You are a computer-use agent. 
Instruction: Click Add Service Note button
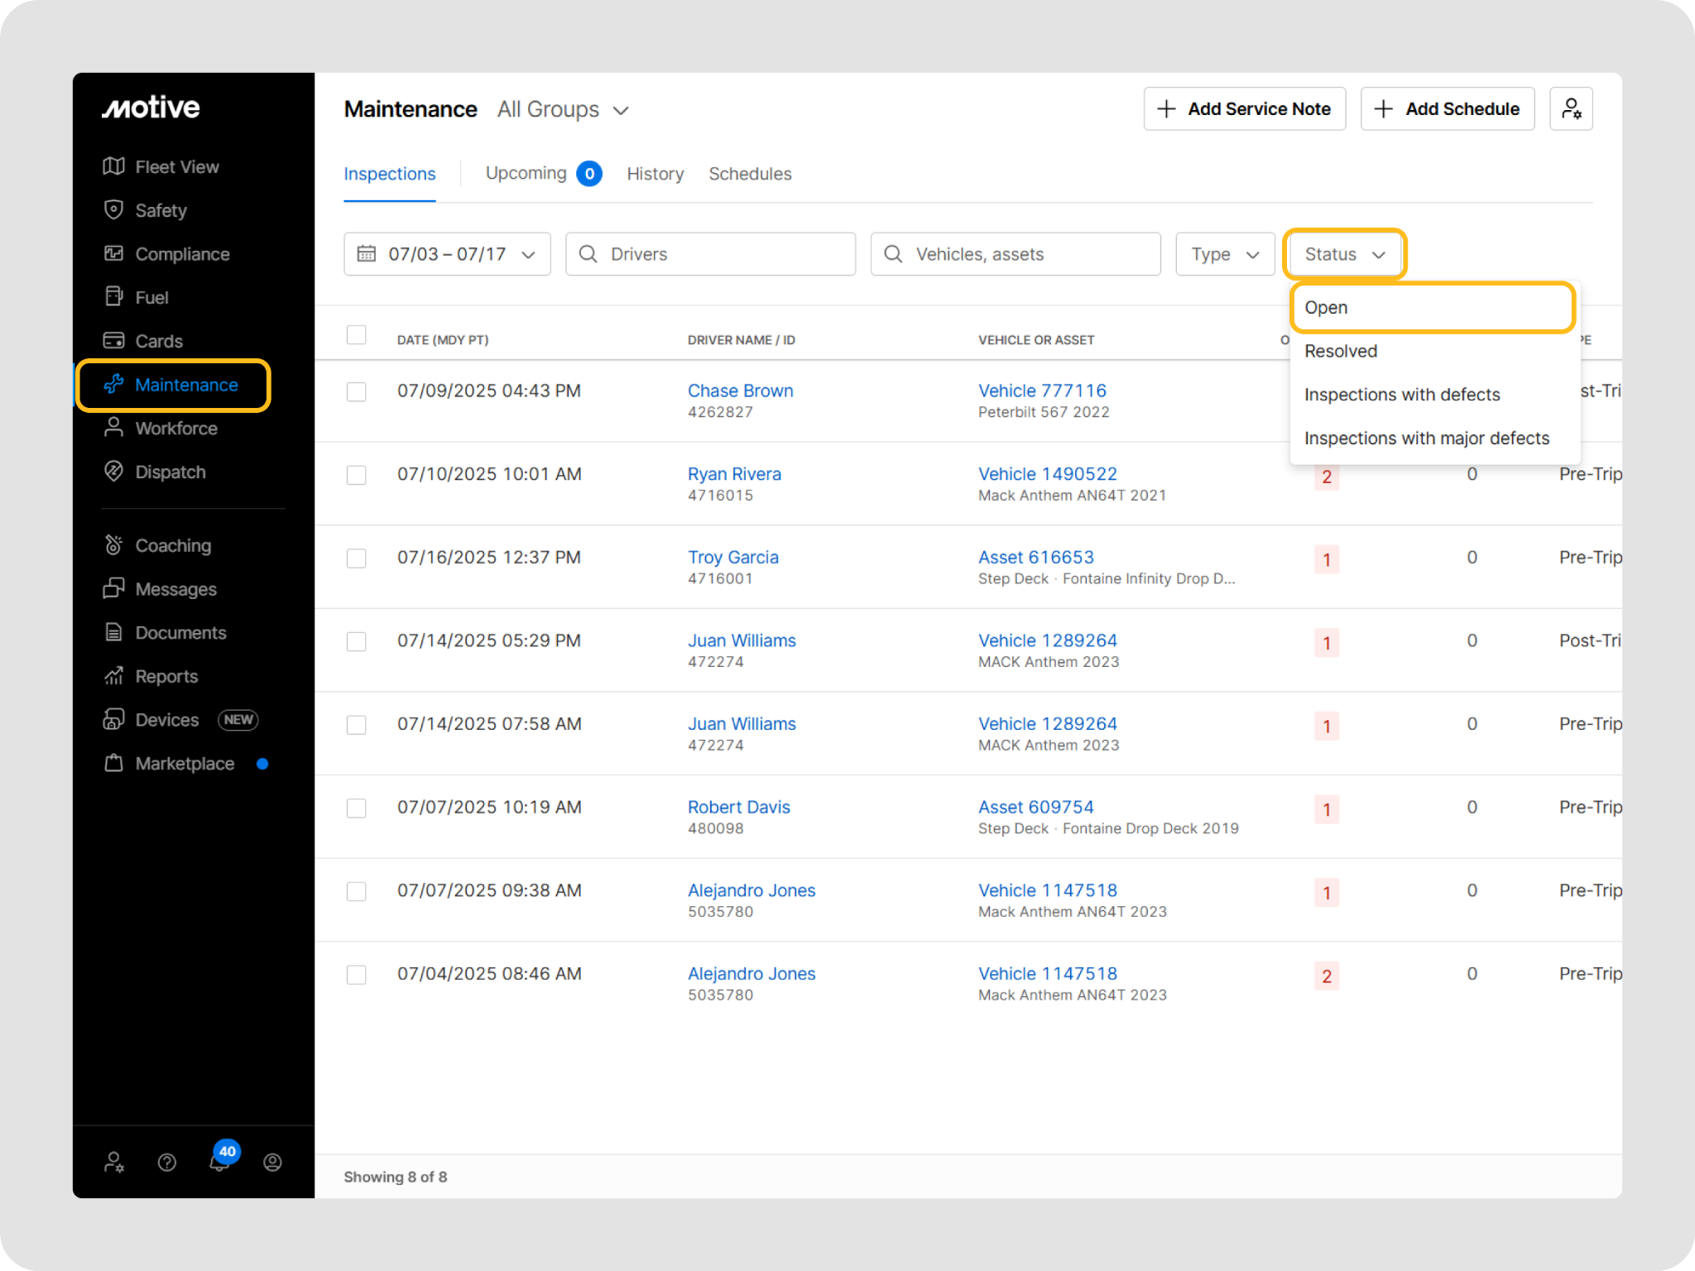(1244, 109)
